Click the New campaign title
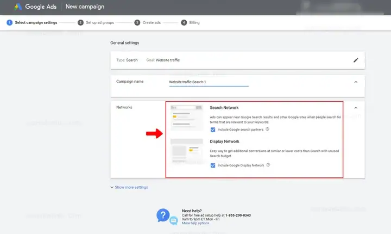Viewport: 391px width, 234px height. 85,7
